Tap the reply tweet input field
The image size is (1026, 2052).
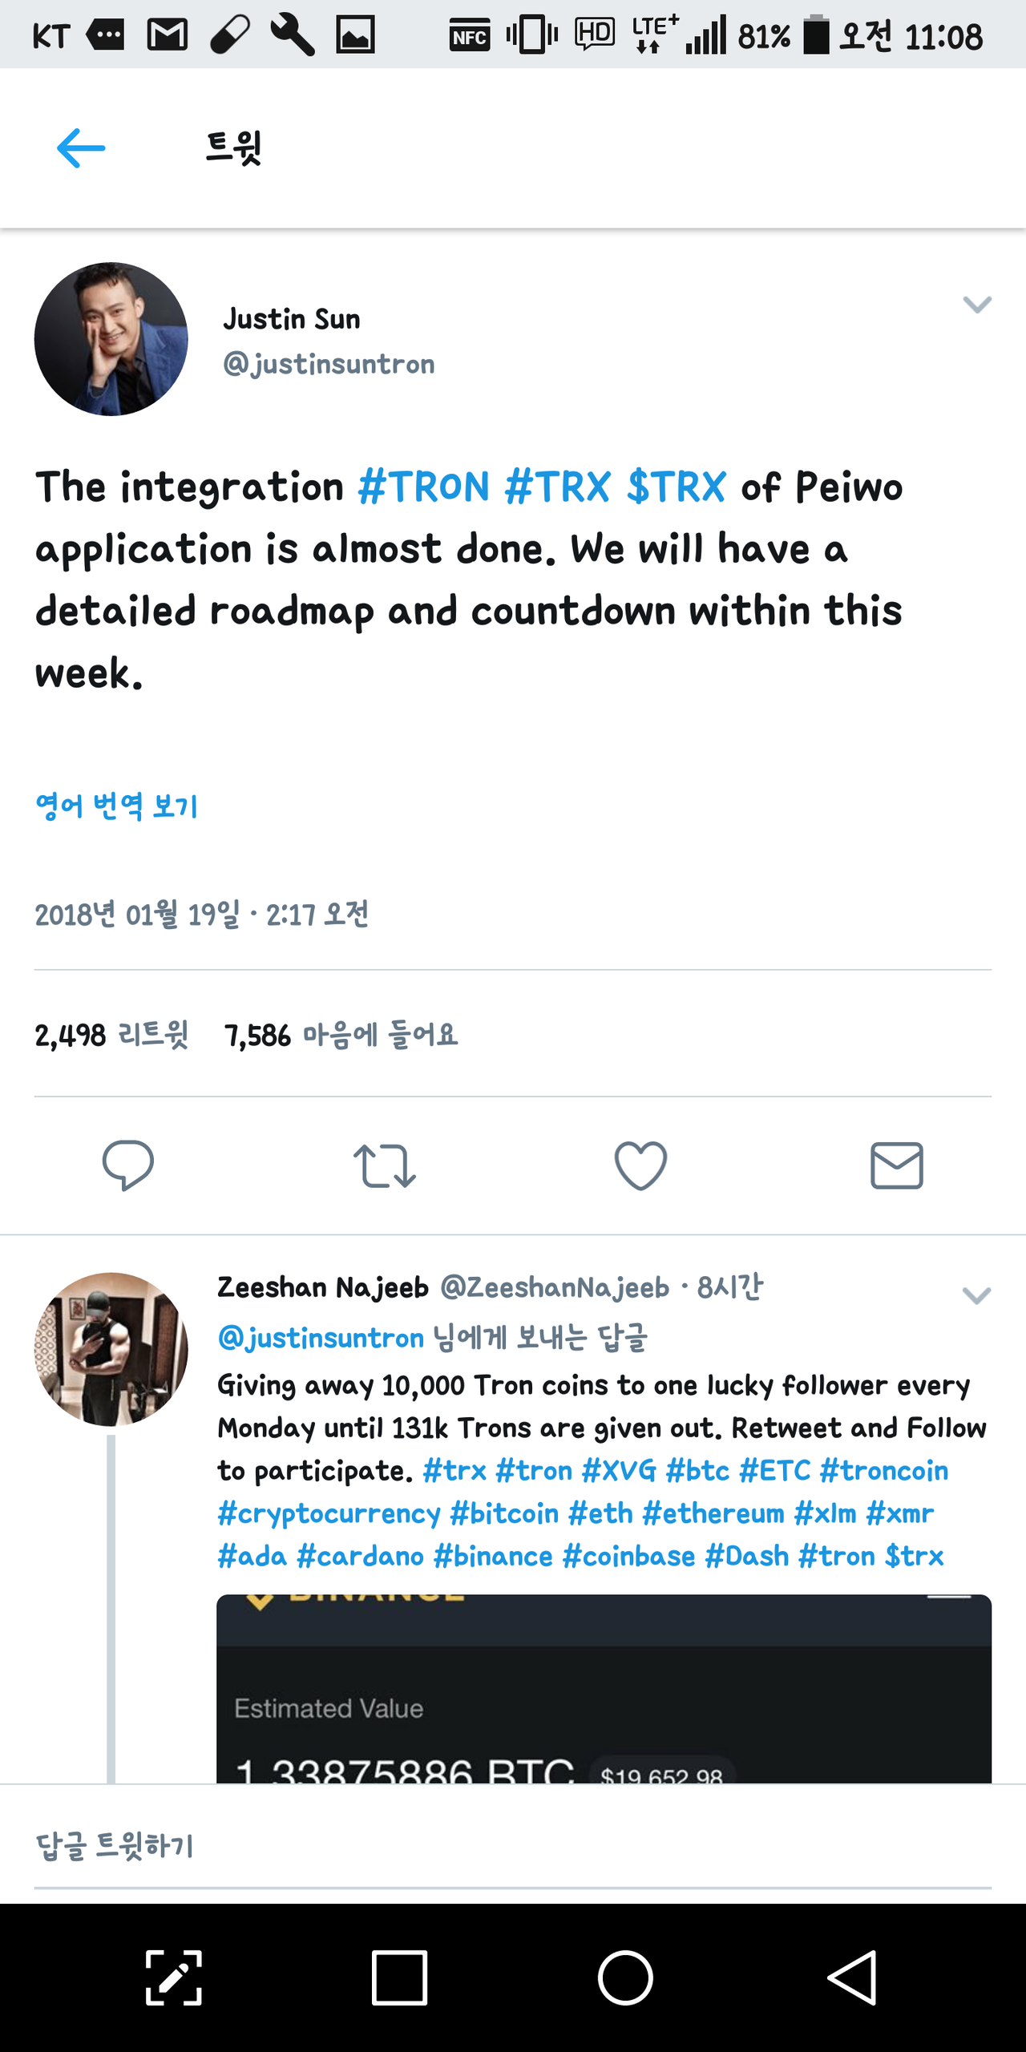(513, 1846)
